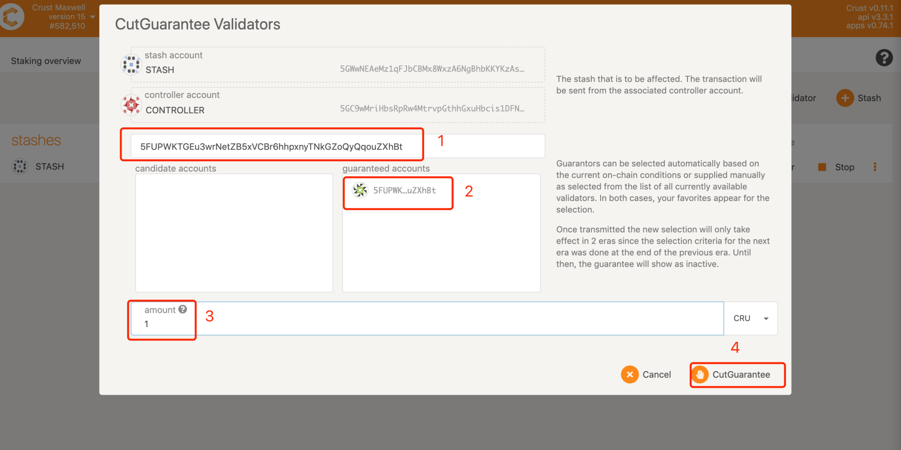Click the amount input field
The height and width of the screenshot is (450, 901).
pos(427,318)
